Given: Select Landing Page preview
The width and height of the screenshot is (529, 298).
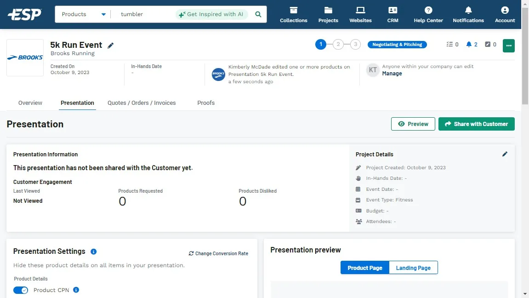Looking at the screenshot, I should 413,268.
